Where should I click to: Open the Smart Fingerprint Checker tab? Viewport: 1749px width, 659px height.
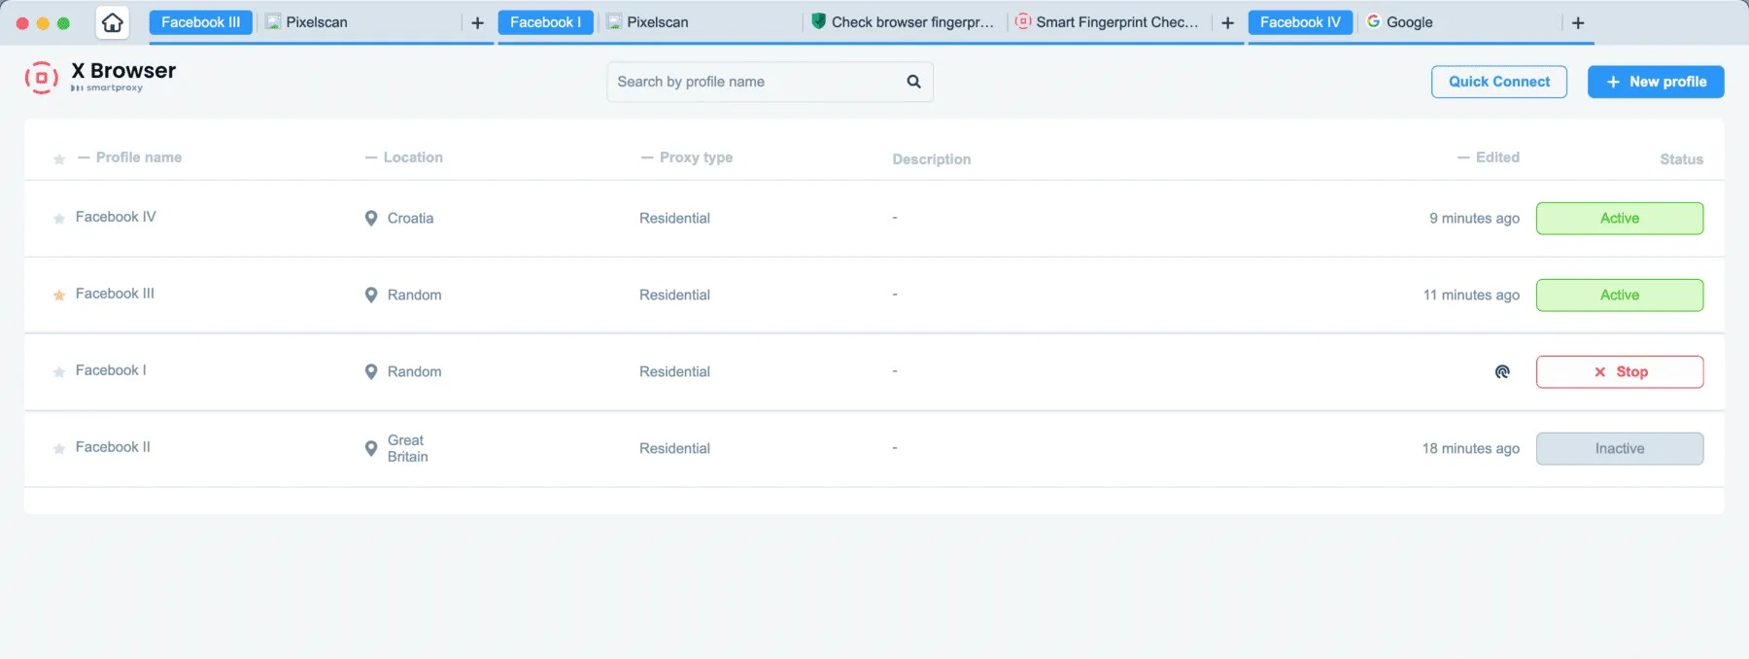(1108, 22)
